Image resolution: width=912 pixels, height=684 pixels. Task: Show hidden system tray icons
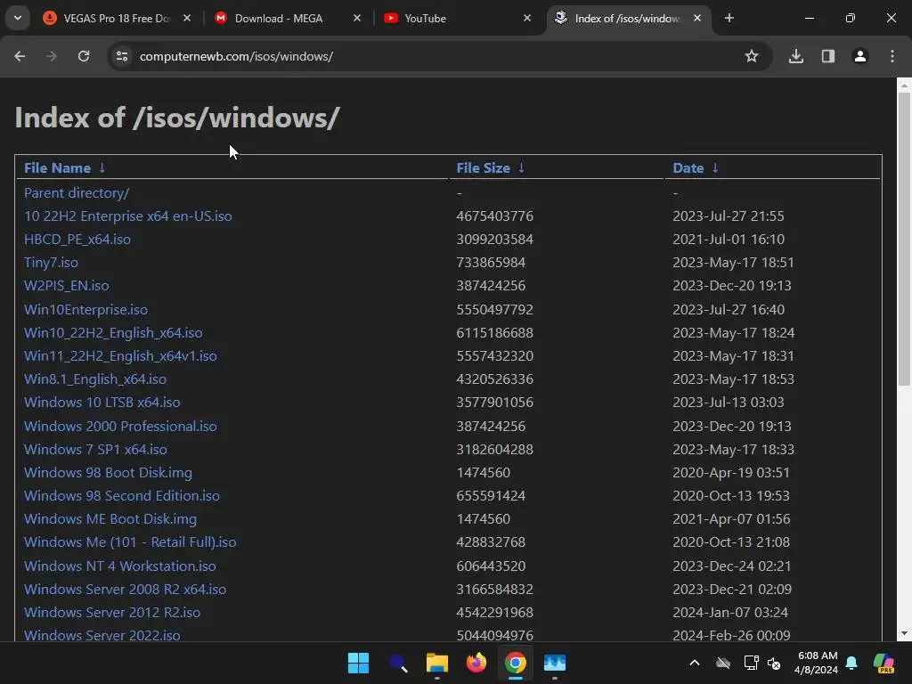pyautogui.click(x=695, y=663)
